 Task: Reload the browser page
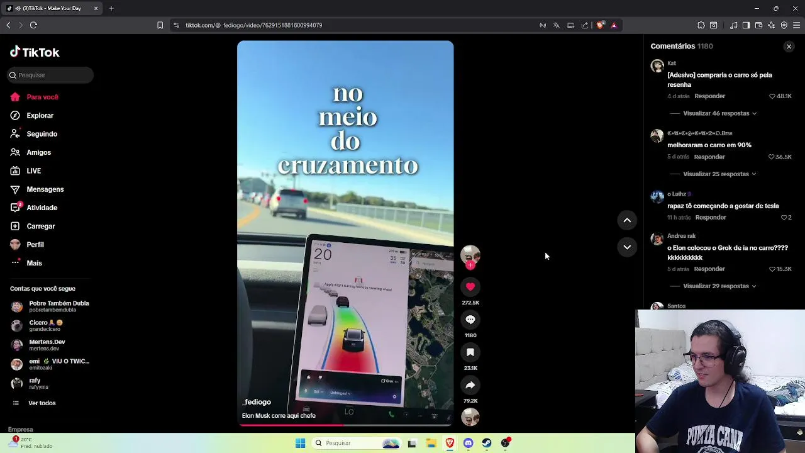point(33,25)
